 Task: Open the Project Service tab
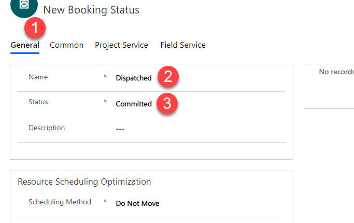pyautogui.click(x=121, y=45)
